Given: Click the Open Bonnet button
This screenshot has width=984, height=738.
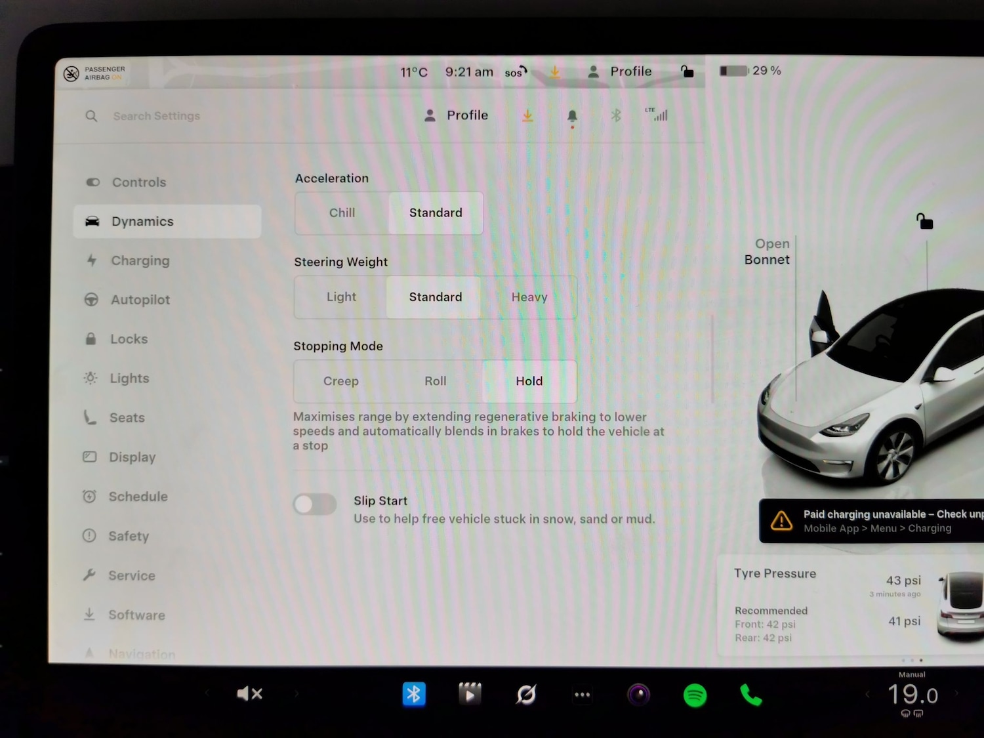Looking at the screenshot, I should (x=769, y=251).
